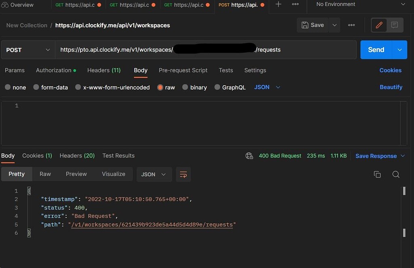Click inside the request URL field
414x268 pixels.
tap(202, 49)
